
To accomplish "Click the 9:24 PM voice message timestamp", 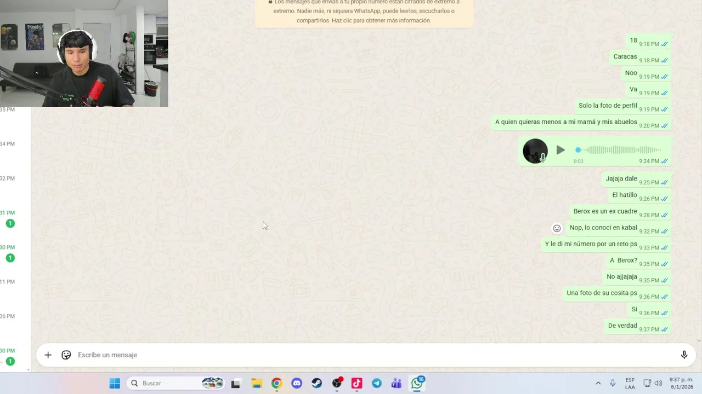I will coord(649,161).
